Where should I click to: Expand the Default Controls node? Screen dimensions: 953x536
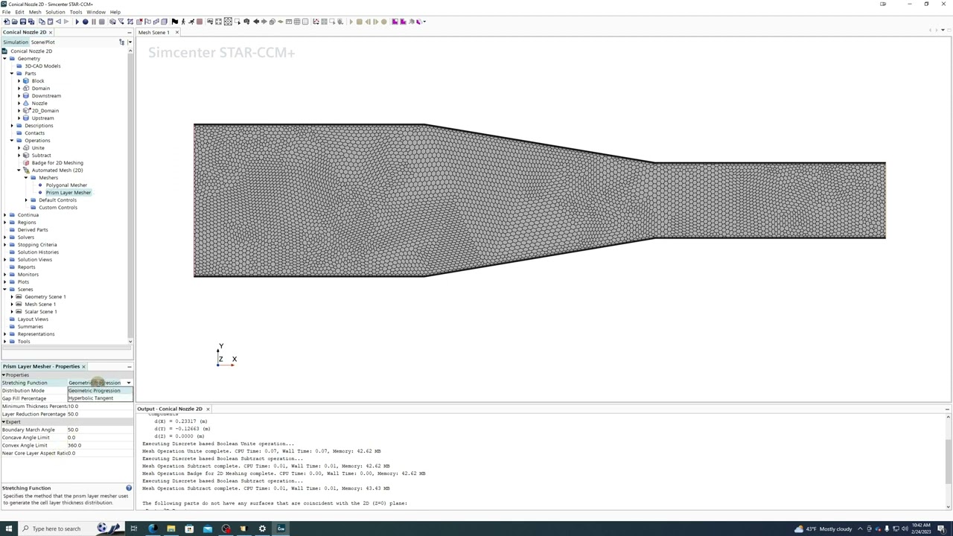coord(26,200)
